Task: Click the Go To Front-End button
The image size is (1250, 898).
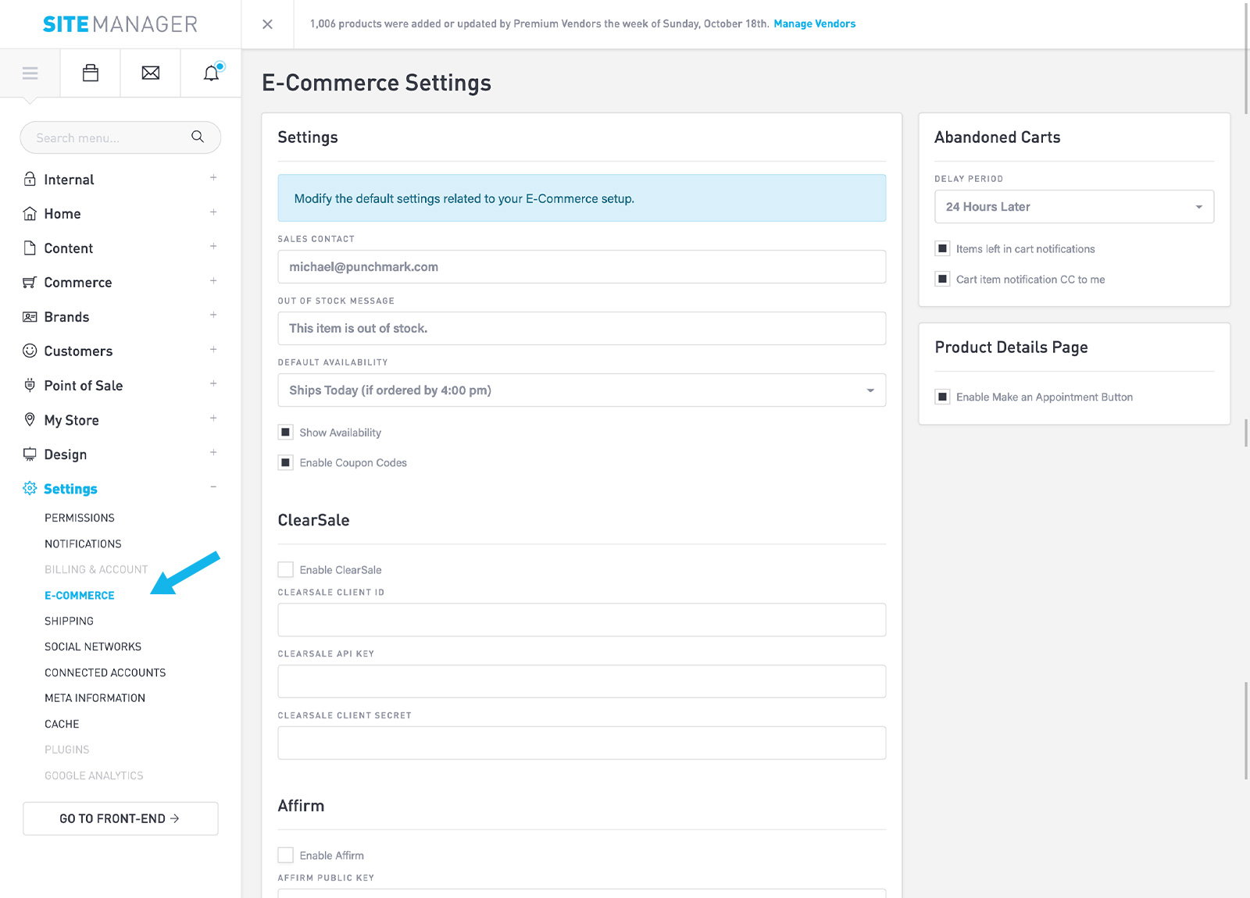Action: click(x=120, y=818)
